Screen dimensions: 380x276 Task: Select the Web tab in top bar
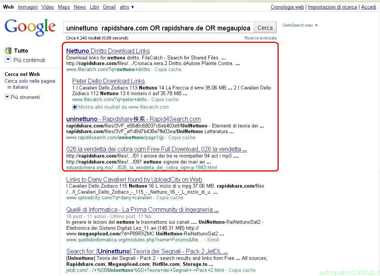click(x=8, y=7)
